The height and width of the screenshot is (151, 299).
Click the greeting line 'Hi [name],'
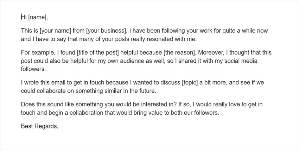(x=34, y=17)
